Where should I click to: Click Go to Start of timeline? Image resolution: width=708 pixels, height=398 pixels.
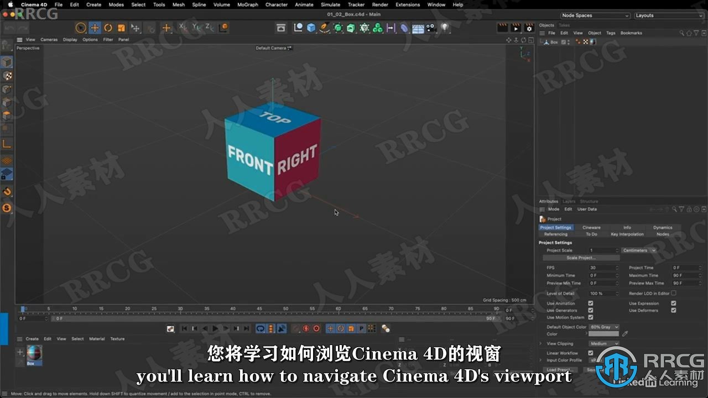185,328
